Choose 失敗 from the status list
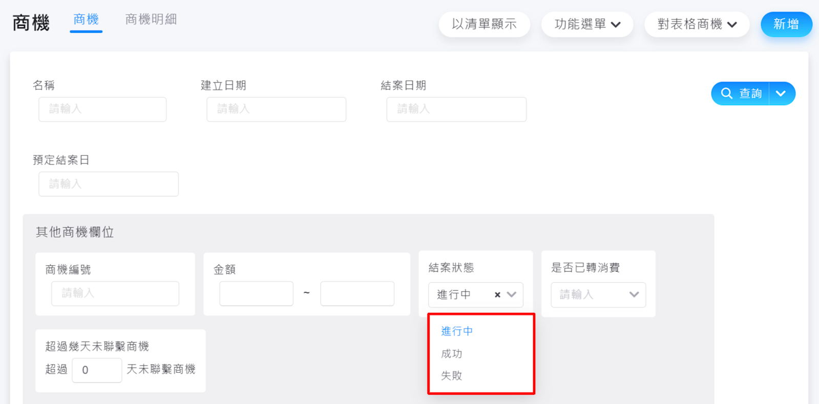Image resolution: width=819 pixels, height=404 pixels. click(452, 376)
